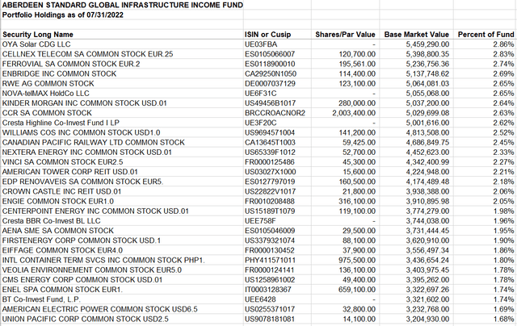The height and width of the screenshot is (326, 517).
Task: Select market value 4,174,489.48 for EDP Renovaveis
Action: [427, 182]
